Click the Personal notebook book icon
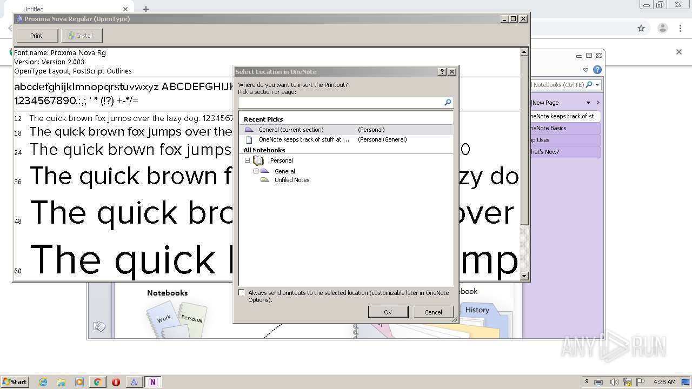 pyautogui.click(x=258, y=160)
